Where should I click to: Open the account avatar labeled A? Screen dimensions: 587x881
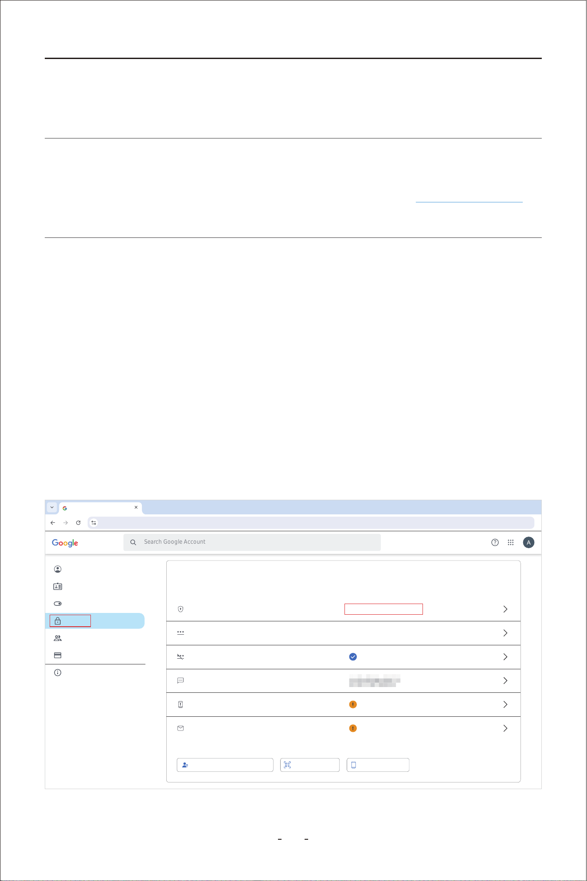click(528, 542)
